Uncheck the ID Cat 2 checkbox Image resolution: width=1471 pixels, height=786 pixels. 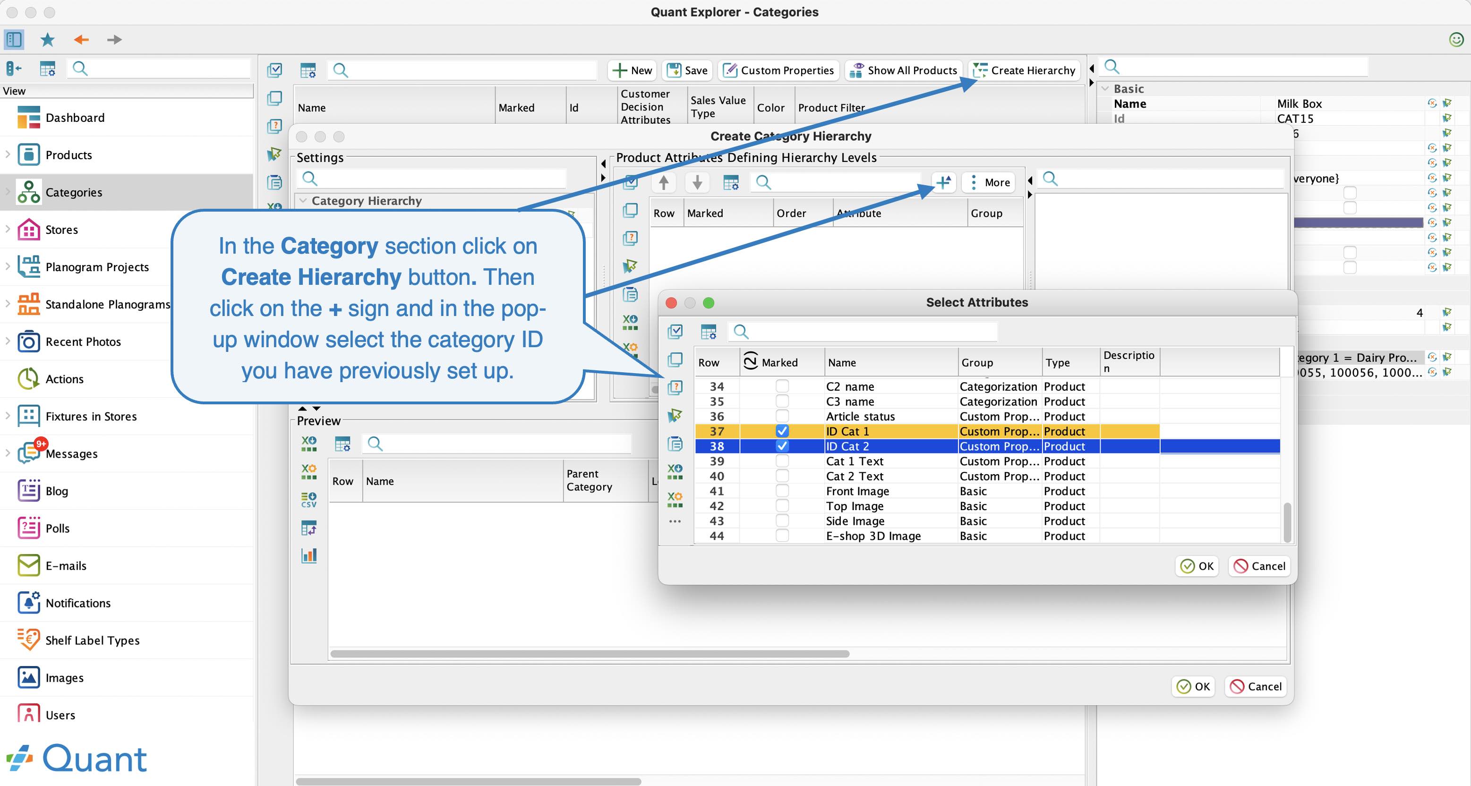click(782, 446)
